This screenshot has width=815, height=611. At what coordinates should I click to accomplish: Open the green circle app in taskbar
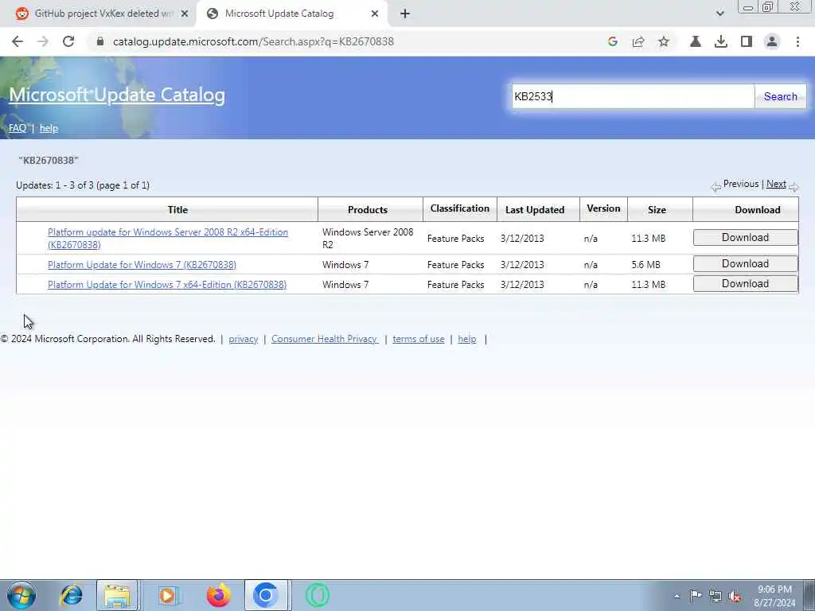317,595
